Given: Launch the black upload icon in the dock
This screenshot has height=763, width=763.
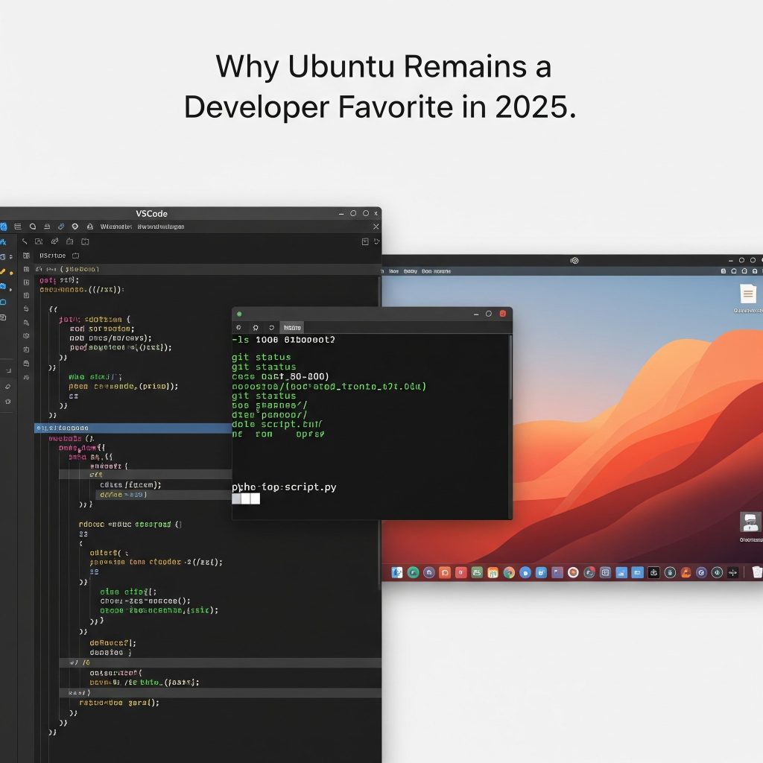Looking at the screenshot, I should click(653, 573).
